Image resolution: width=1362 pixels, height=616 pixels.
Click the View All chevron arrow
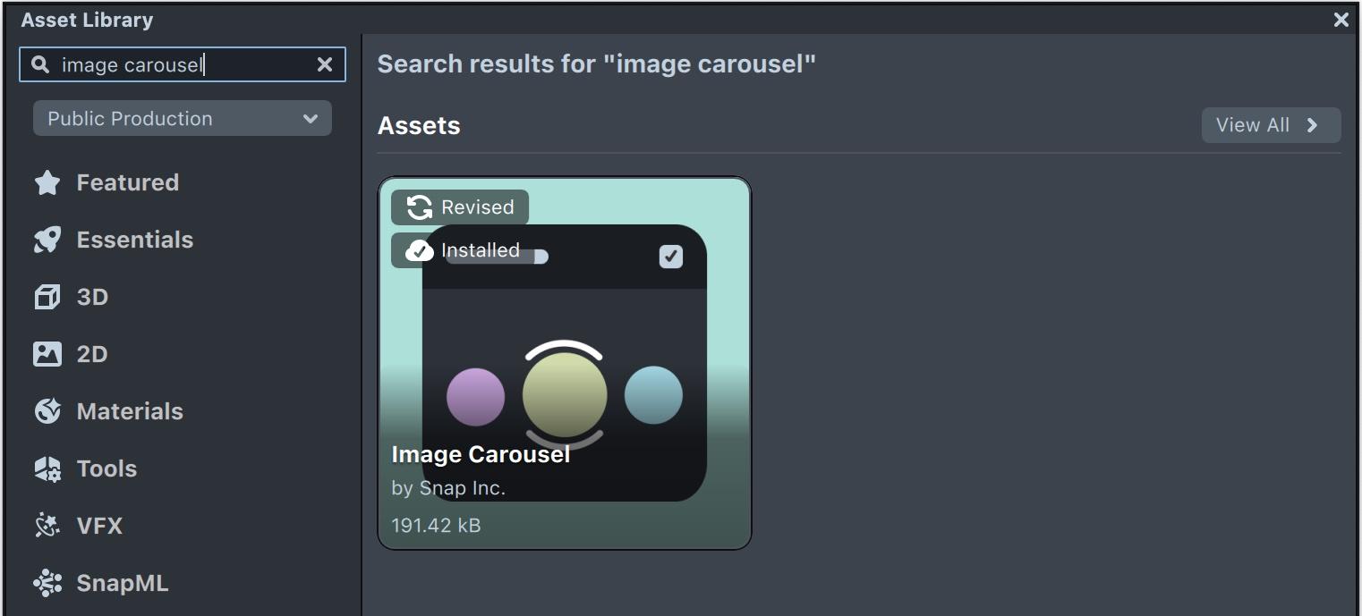pyautogui.click(x=1312, y=125)
